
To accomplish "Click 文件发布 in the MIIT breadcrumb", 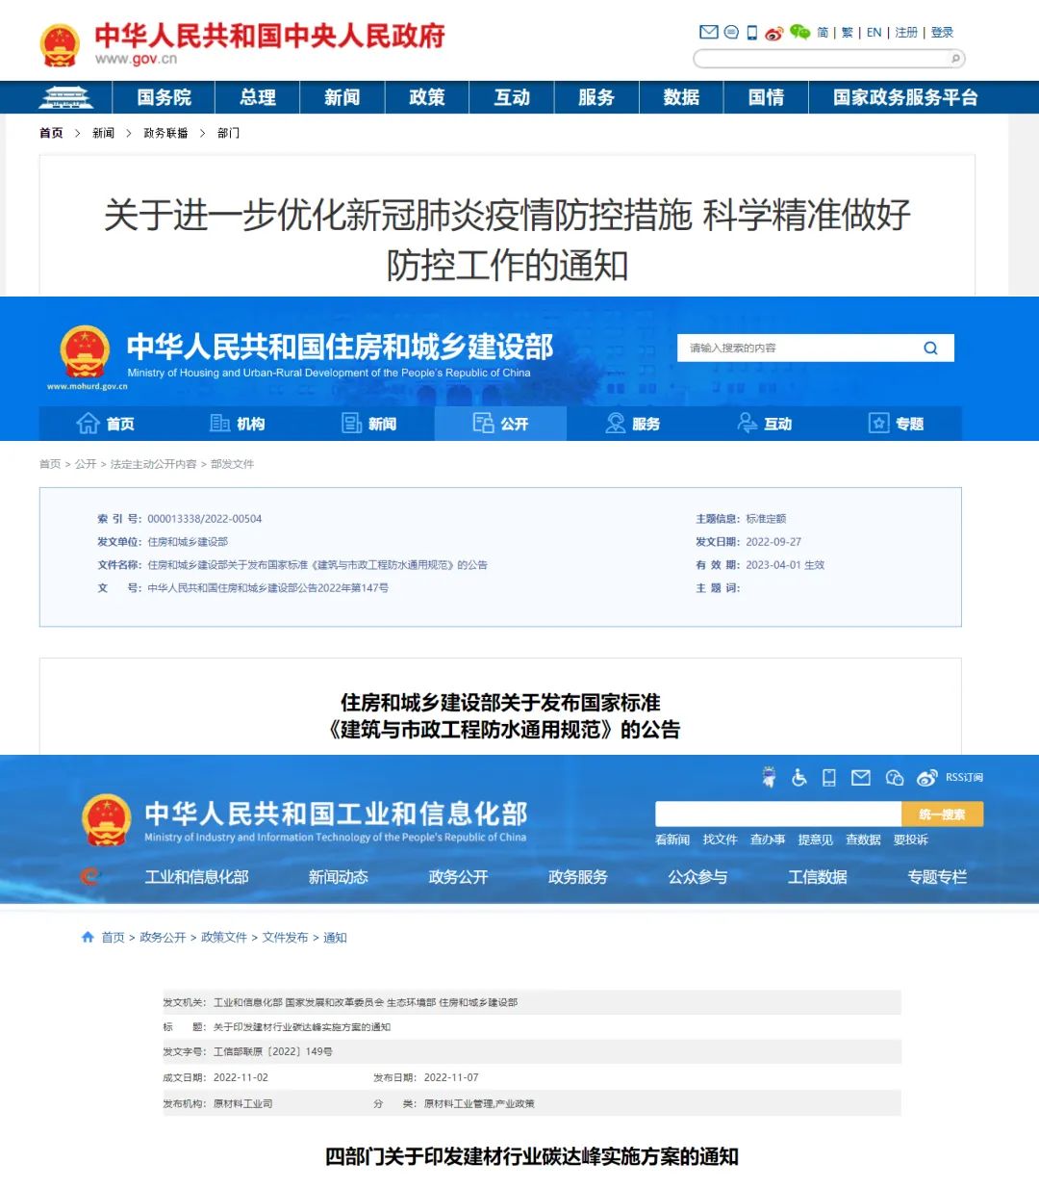I will point(285,937).
